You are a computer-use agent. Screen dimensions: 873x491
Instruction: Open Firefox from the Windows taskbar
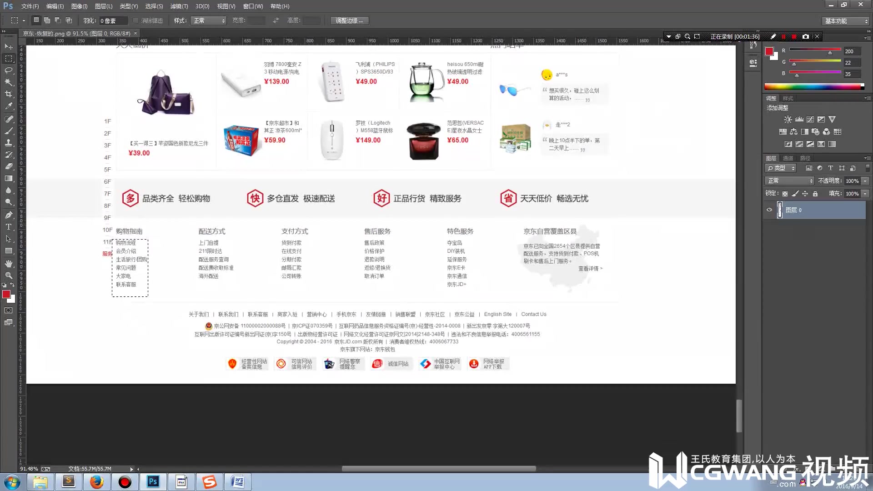tap(96, 482)
